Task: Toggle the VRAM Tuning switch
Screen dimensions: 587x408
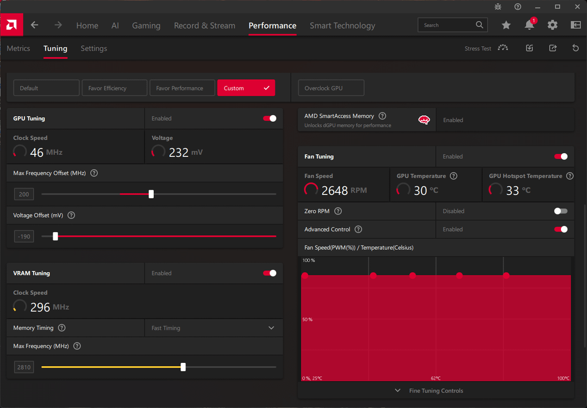Action: (270, 273)
